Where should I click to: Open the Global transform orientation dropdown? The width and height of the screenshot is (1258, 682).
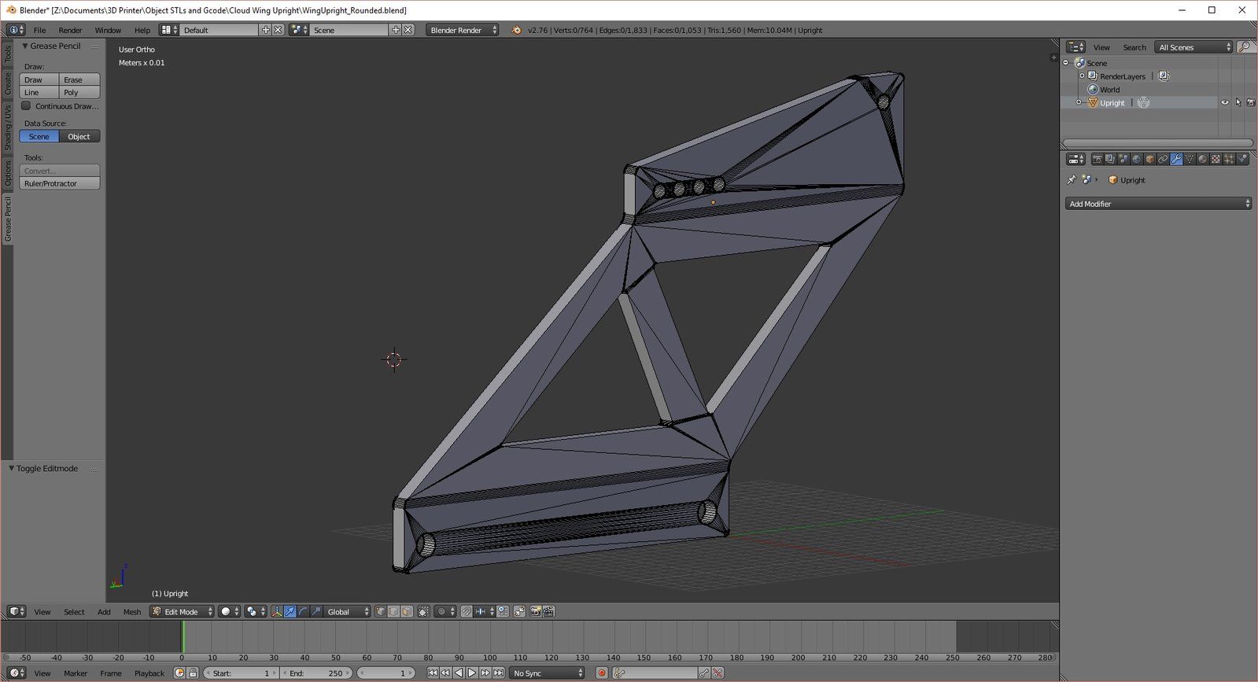click(x=347, y=611)
